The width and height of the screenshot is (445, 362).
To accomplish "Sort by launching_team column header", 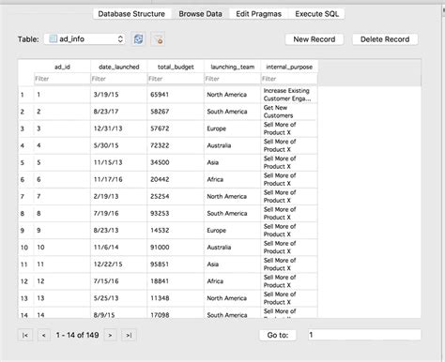I will tap(232, 67).
